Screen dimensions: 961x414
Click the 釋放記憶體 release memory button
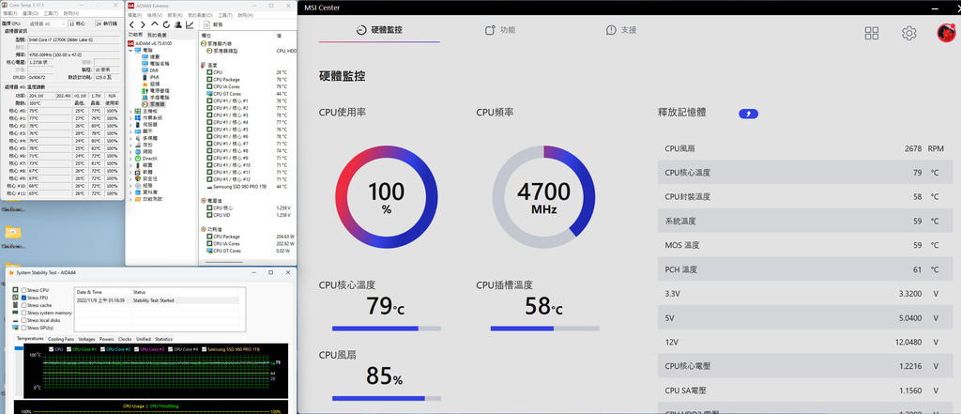pos(748,113)
